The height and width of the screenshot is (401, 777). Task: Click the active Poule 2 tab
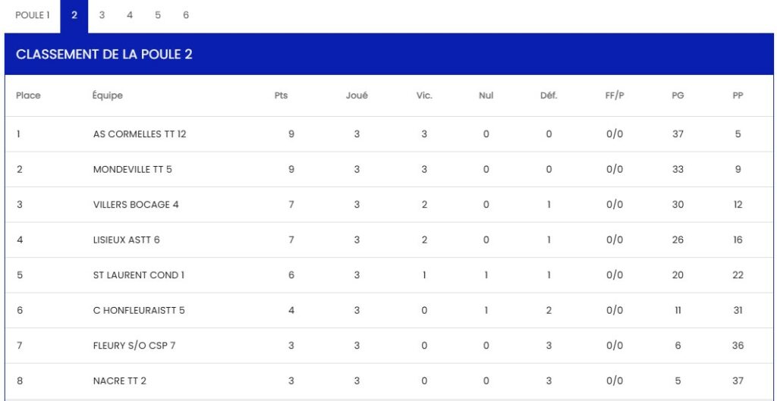(x=74, y=15)
